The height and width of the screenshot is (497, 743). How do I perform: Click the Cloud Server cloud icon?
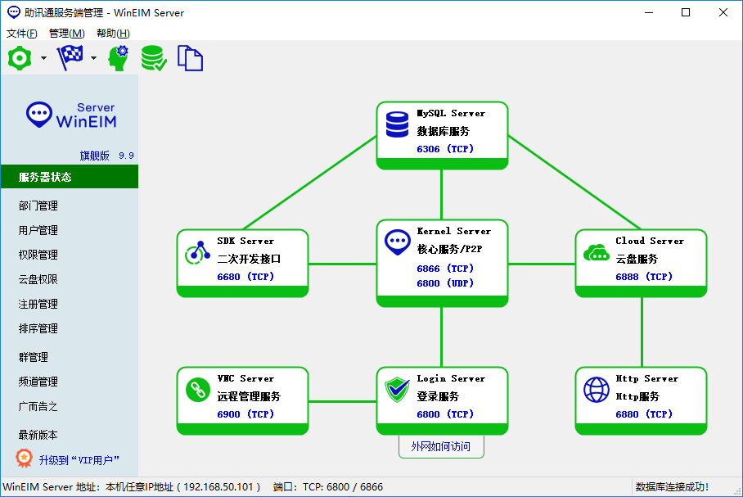point(596,252)
